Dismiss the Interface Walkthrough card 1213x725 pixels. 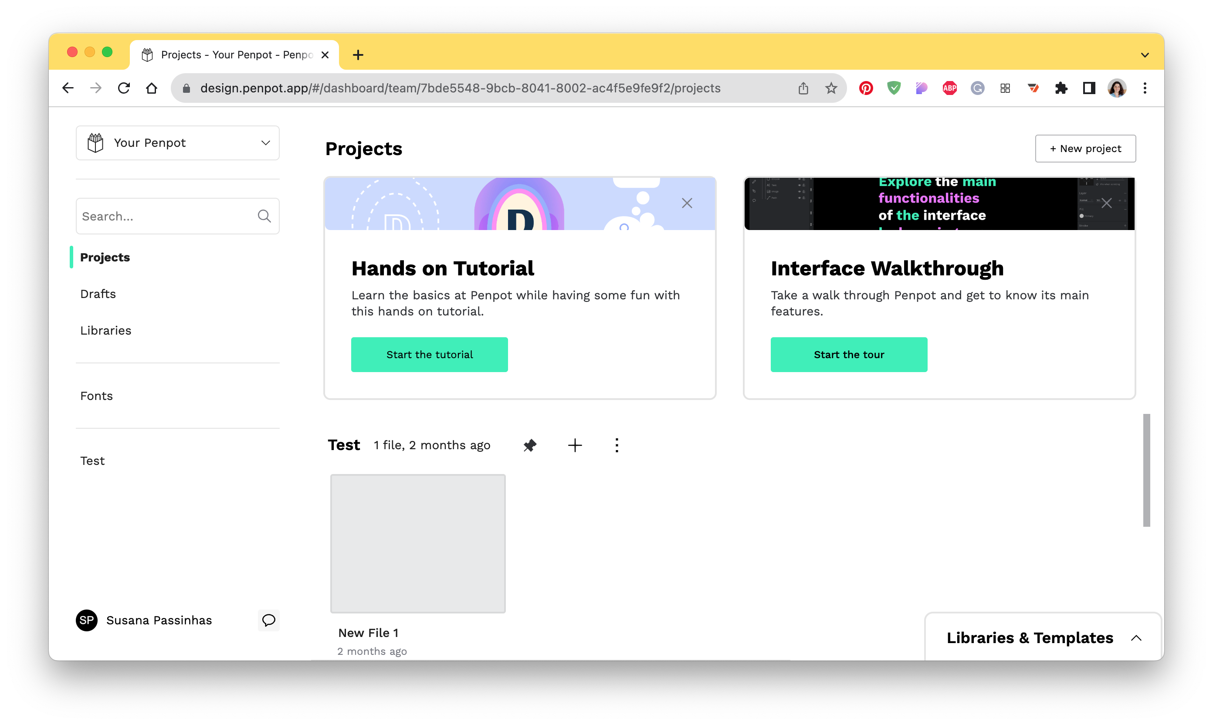[1107, 203]
